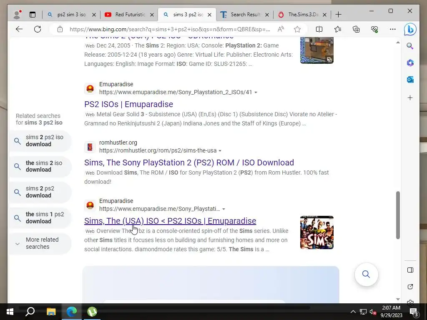The image size is (427, 320).
Task: Open Sims Sony PlayStation 2 ROM link
Action: tap(189, 162)
